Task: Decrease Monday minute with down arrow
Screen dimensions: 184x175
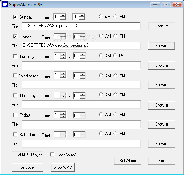Action: tap(83, 38)
